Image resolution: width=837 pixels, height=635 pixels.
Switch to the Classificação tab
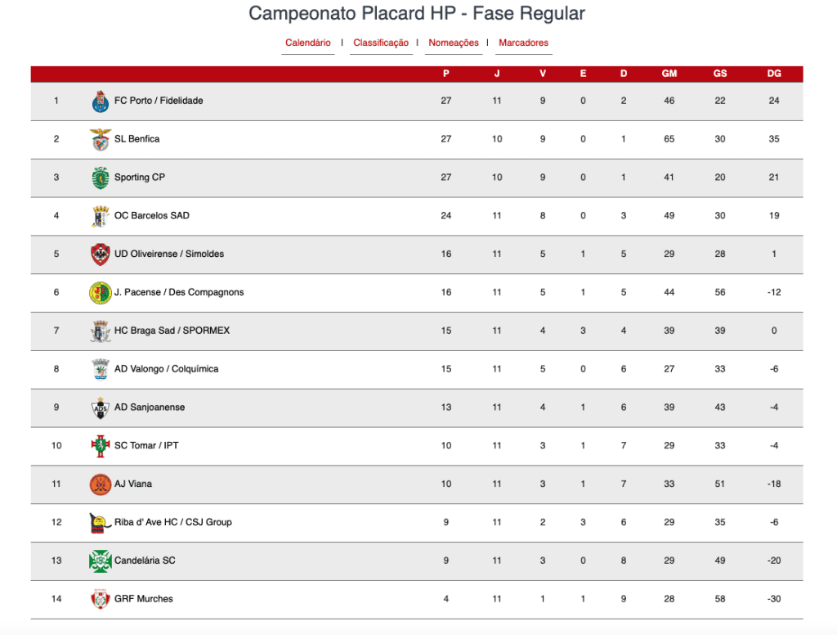pyautogui.click(x=381, y=43)
